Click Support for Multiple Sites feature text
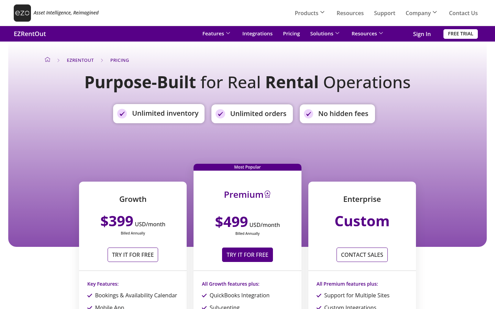 (357, 296)
